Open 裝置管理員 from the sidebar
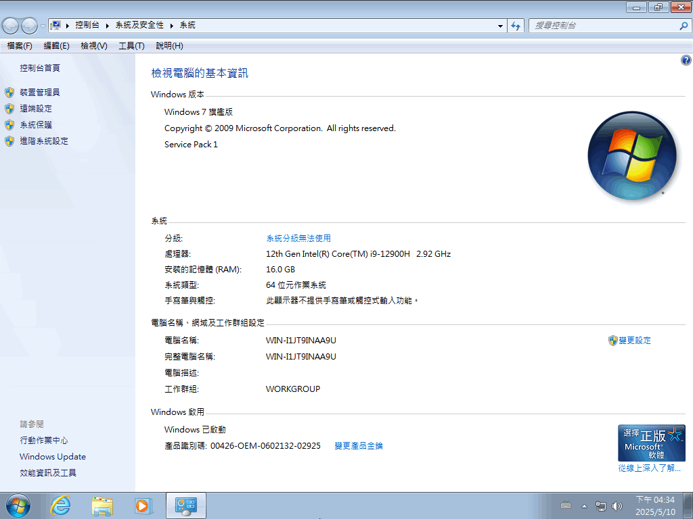The height and width of the screenshot is (519, 693). (40, 92)
